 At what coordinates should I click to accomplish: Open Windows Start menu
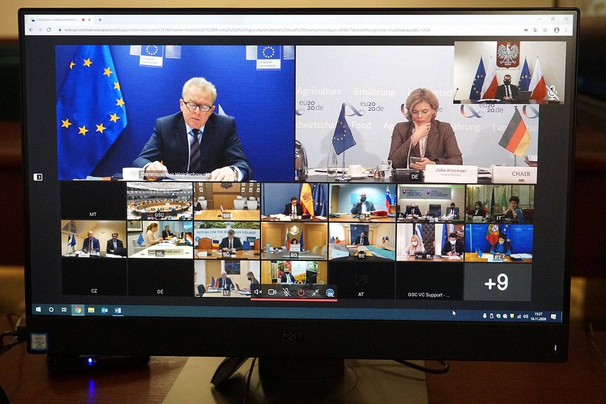38,309
